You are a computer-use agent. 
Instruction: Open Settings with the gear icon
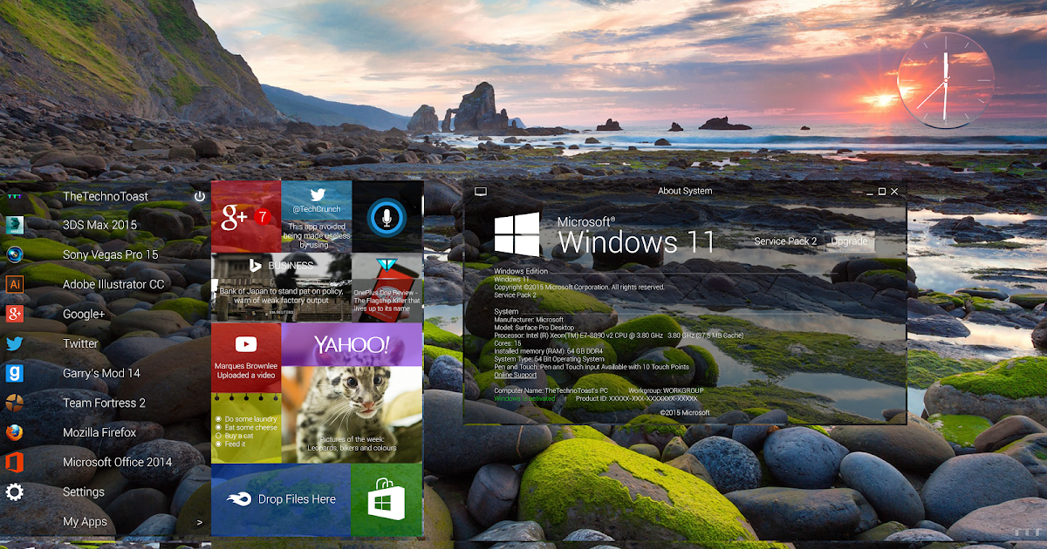pos(14,491)
